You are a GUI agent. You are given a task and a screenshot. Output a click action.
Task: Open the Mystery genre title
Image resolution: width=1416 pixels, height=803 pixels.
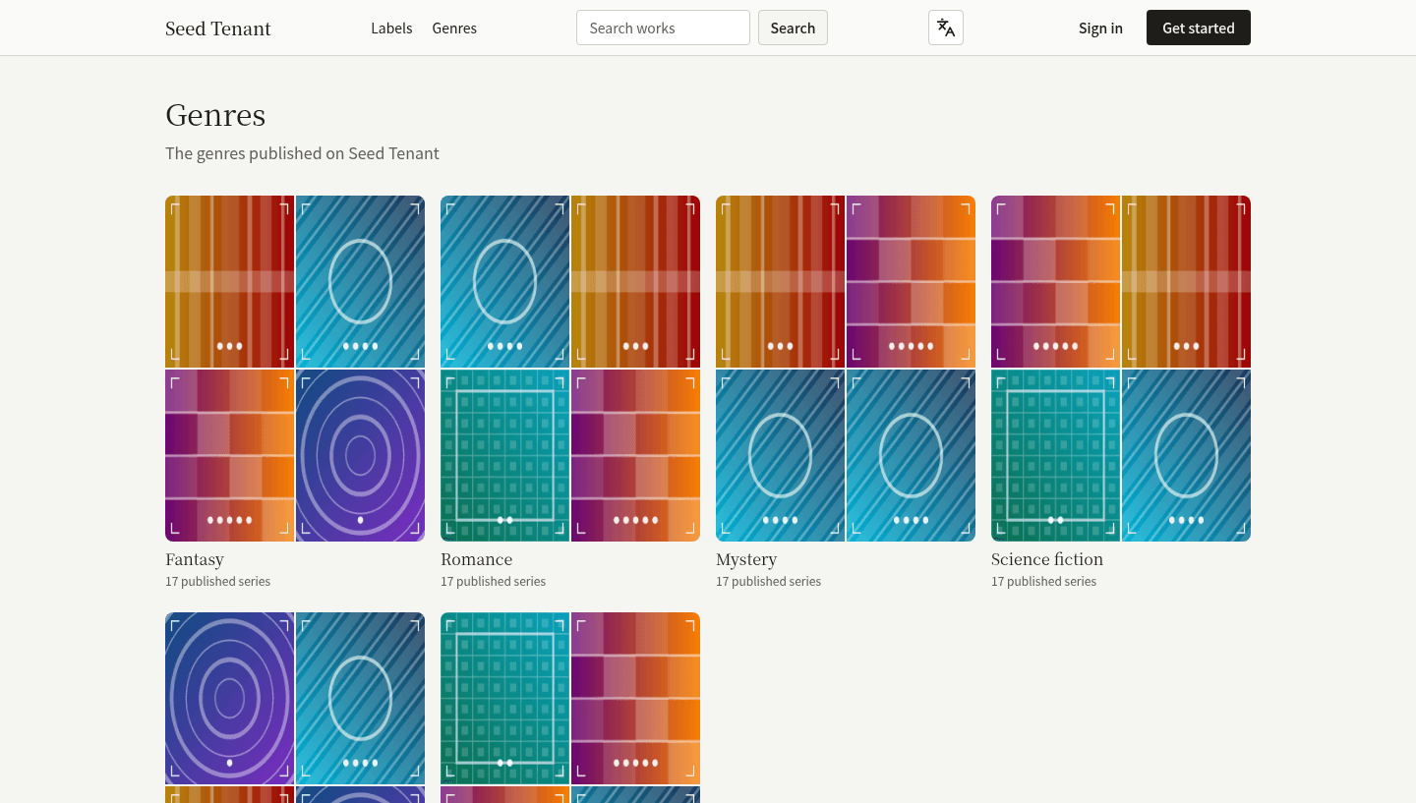(746, 559)
